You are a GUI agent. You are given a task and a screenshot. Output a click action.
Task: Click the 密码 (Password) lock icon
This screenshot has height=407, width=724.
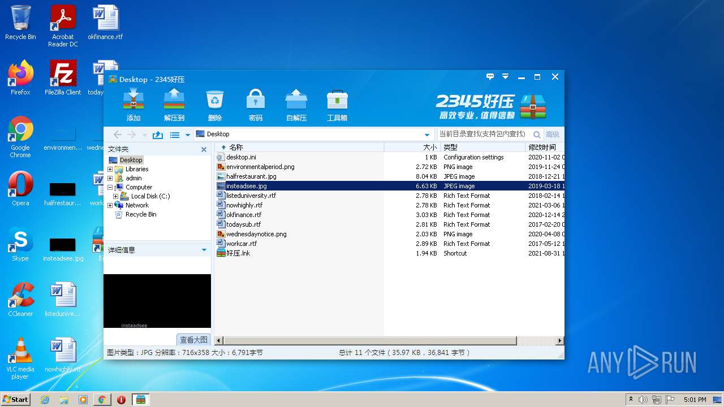[x=256, y=105]
